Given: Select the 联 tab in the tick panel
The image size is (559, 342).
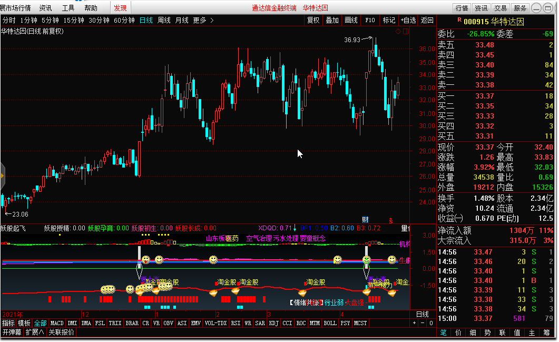Looking at the screenshot, I should coord(502,333).
